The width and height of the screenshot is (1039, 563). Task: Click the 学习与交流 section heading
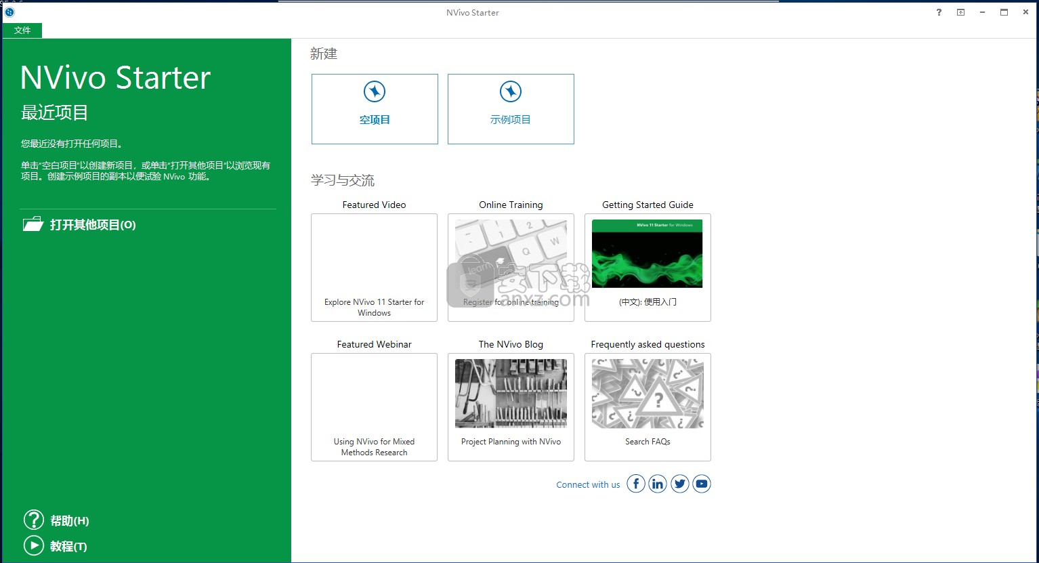coord(343,180)
